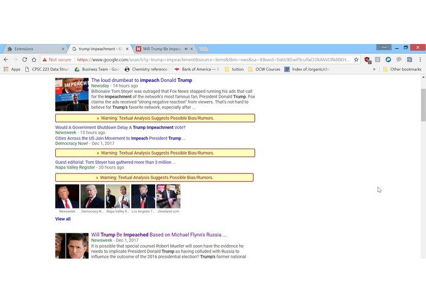
Task: Click the bias warning under Newsday result
Action: tap(155, 118)
